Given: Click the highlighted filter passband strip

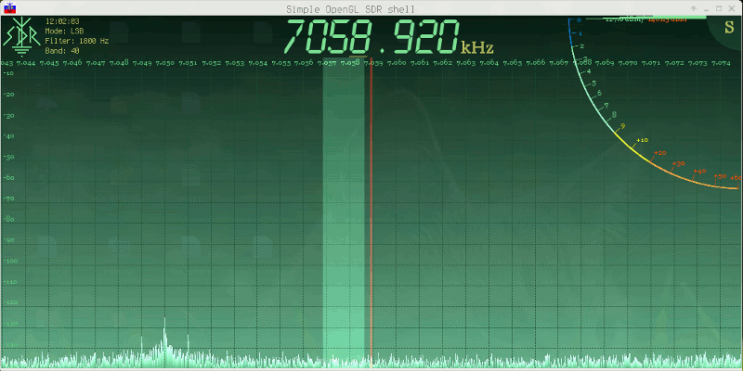Looking at the screenshot, I should coord(345,213).
